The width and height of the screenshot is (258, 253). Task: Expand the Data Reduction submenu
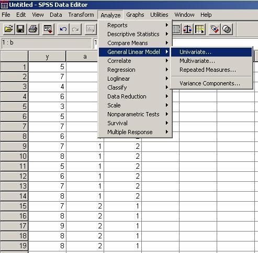click(x=135, y=96)
